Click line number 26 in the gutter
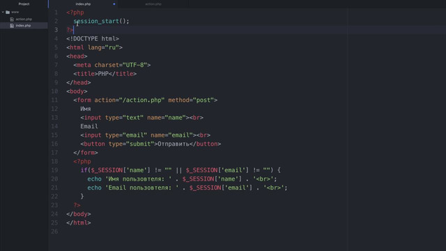Image resolution: width=446 pixels, height=251 pixels. 54,231
